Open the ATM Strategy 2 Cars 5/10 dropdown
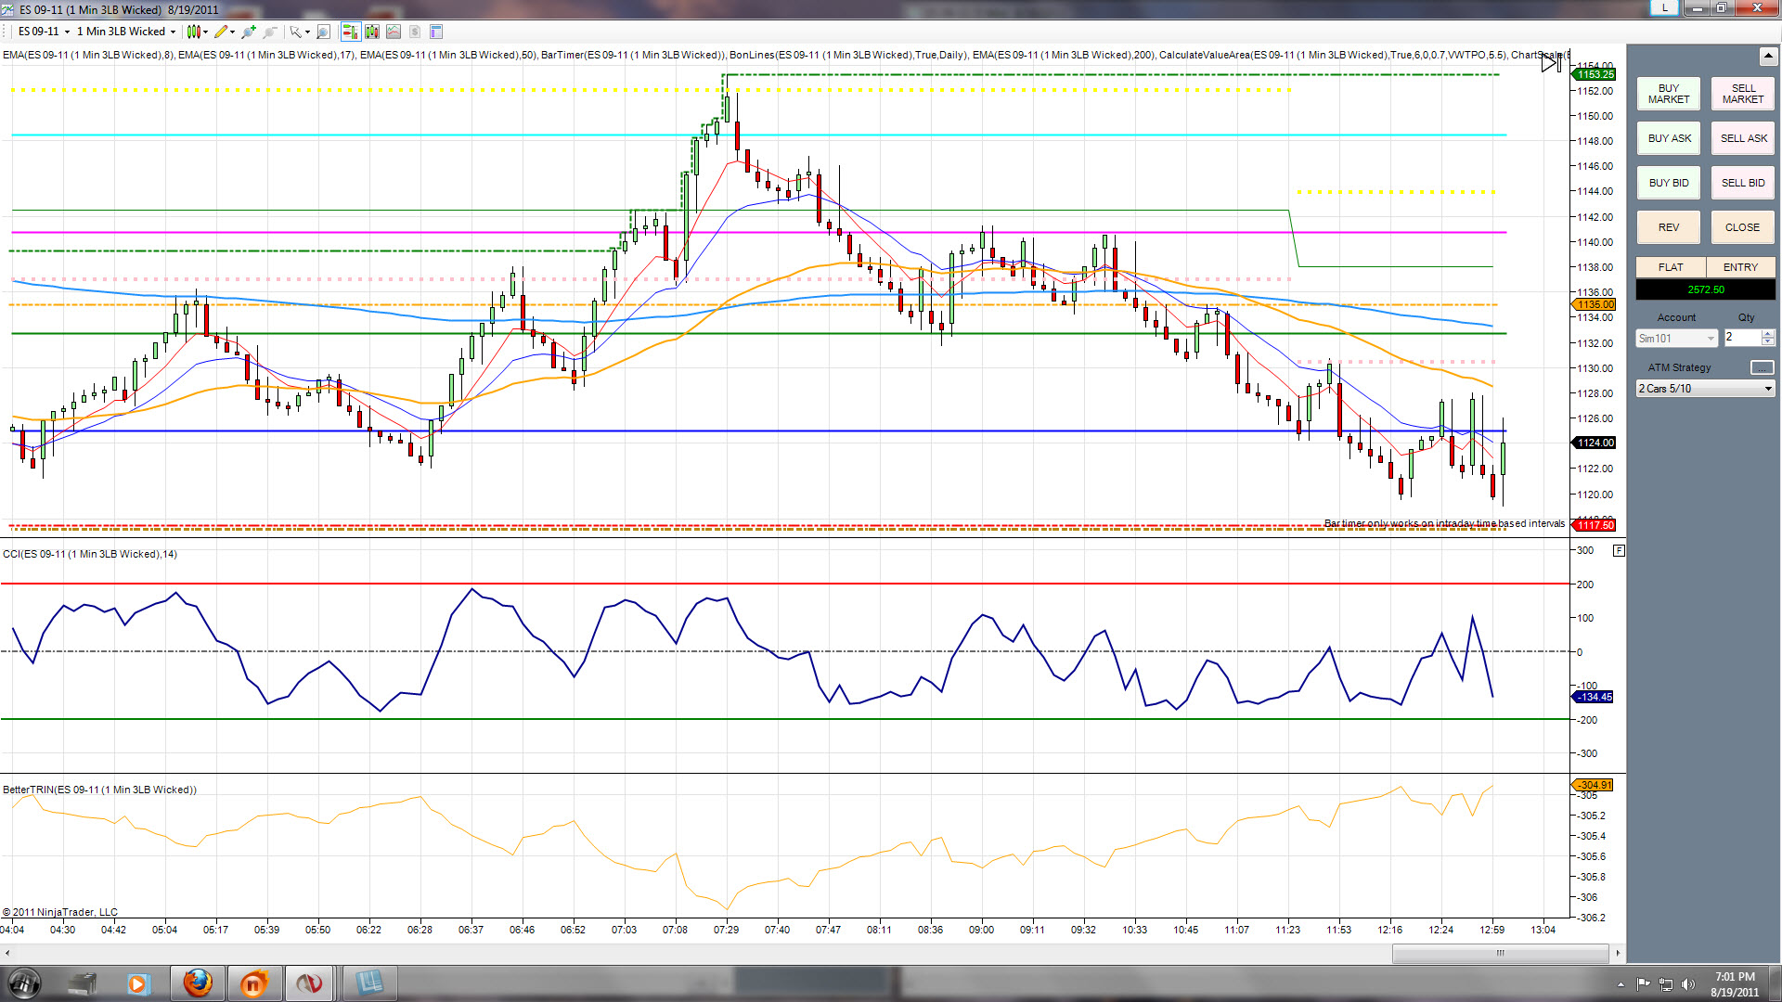Image resolution: width=1782 pixels, height=1002 pixels. point(1706,389)
